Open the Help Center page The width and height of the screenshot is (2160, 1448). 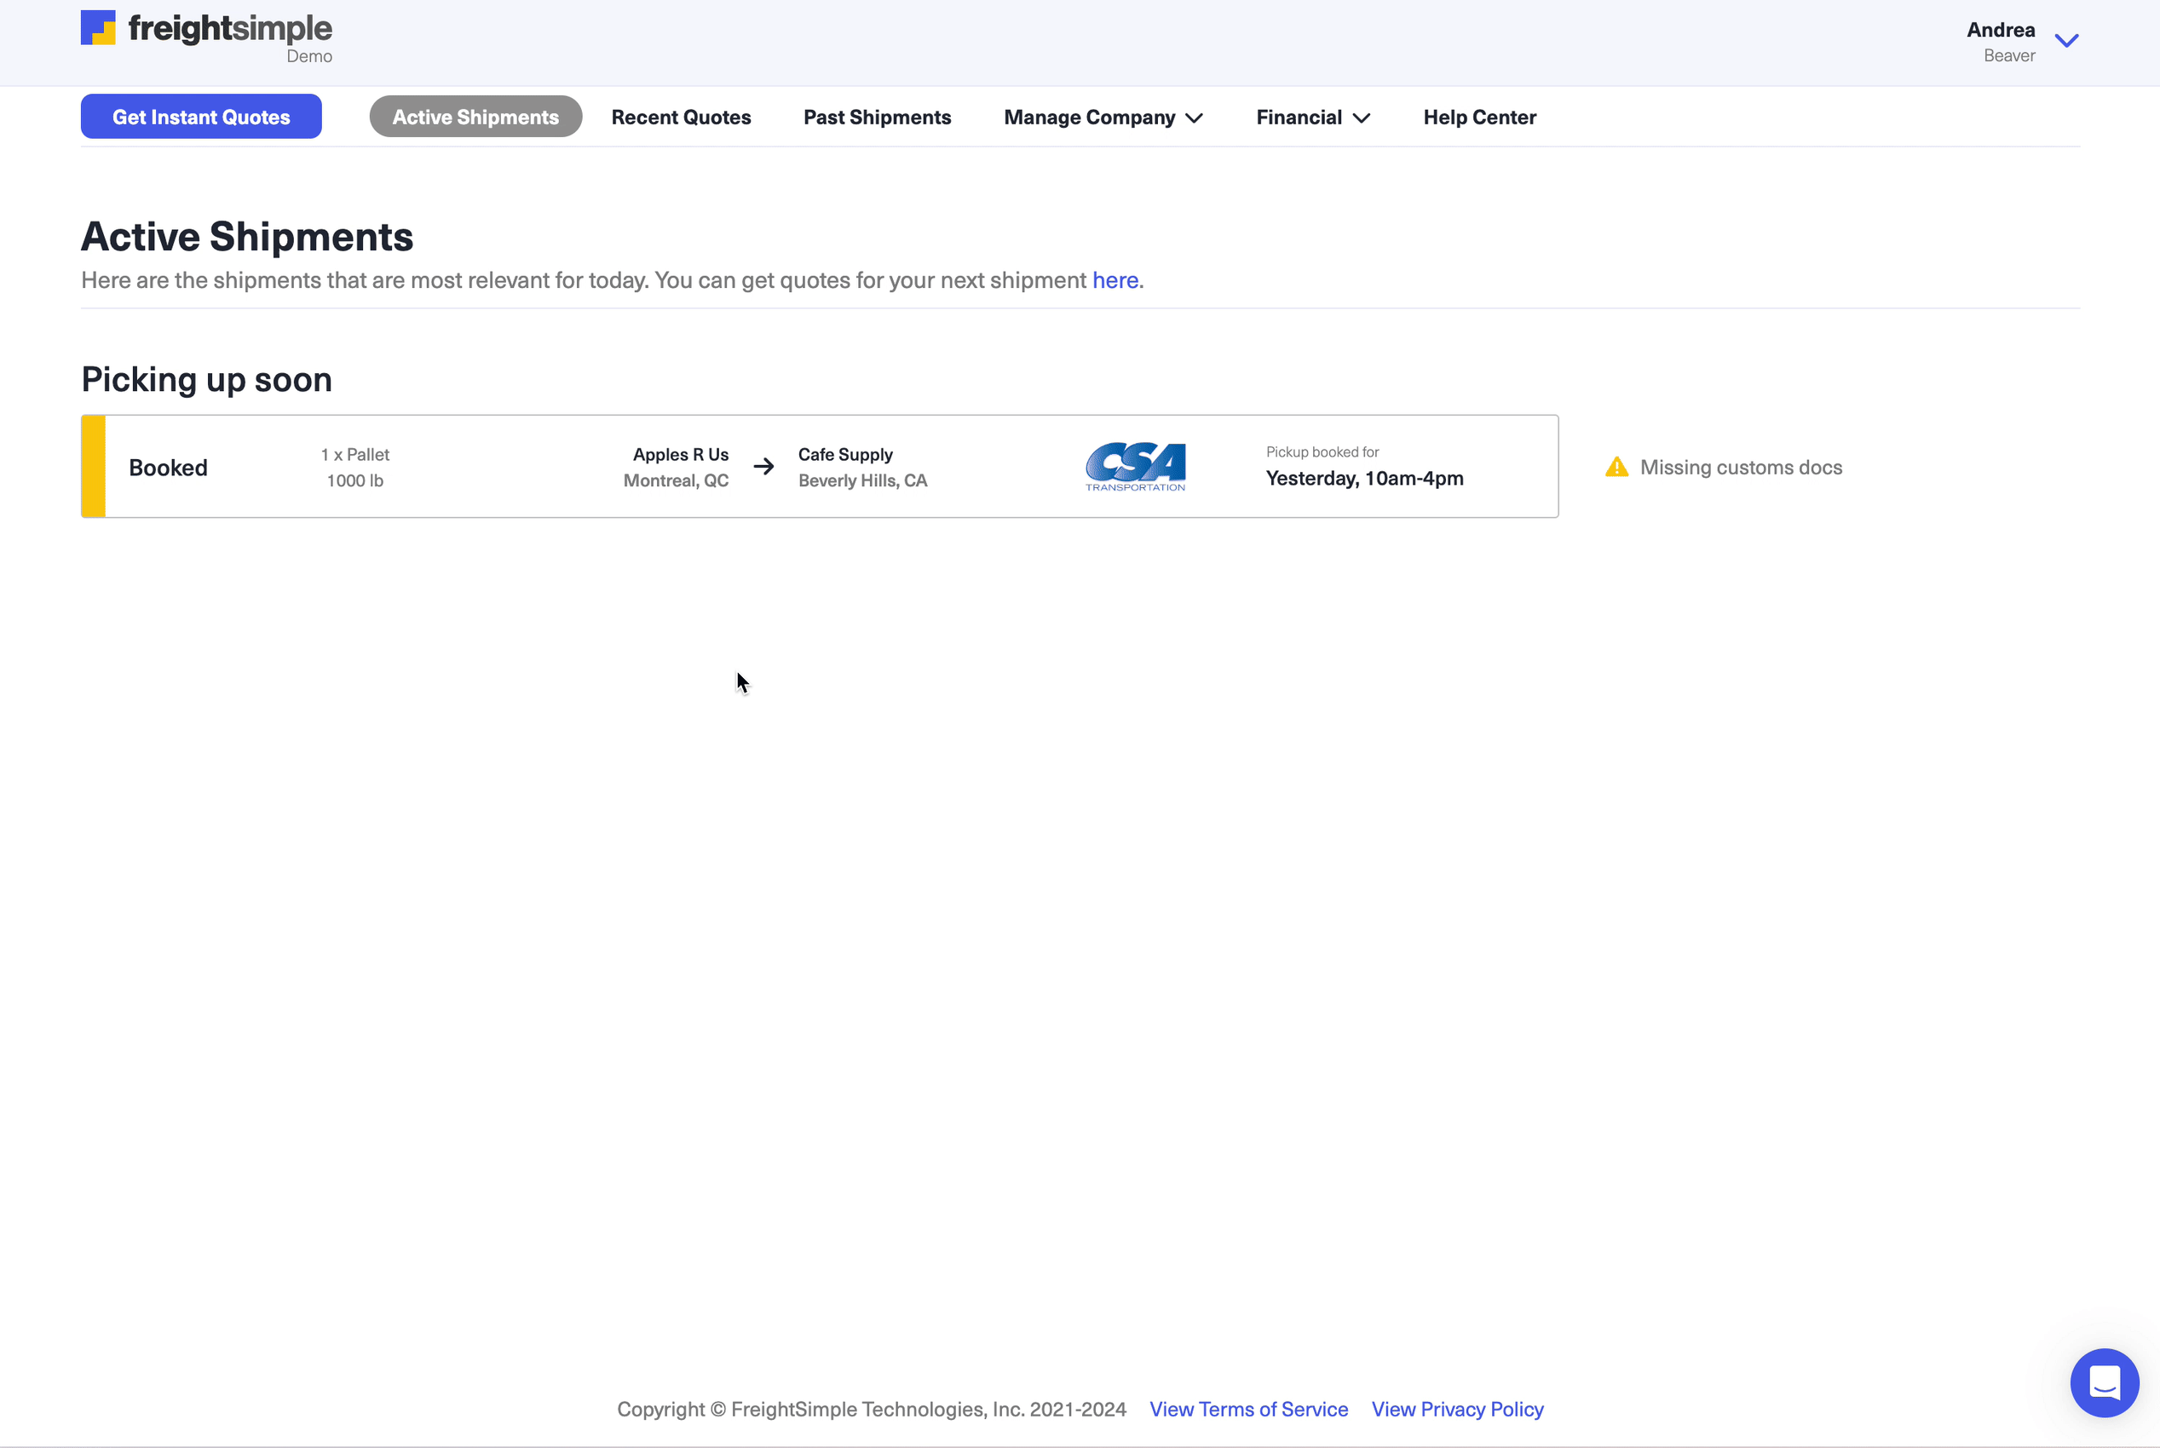1479,118
